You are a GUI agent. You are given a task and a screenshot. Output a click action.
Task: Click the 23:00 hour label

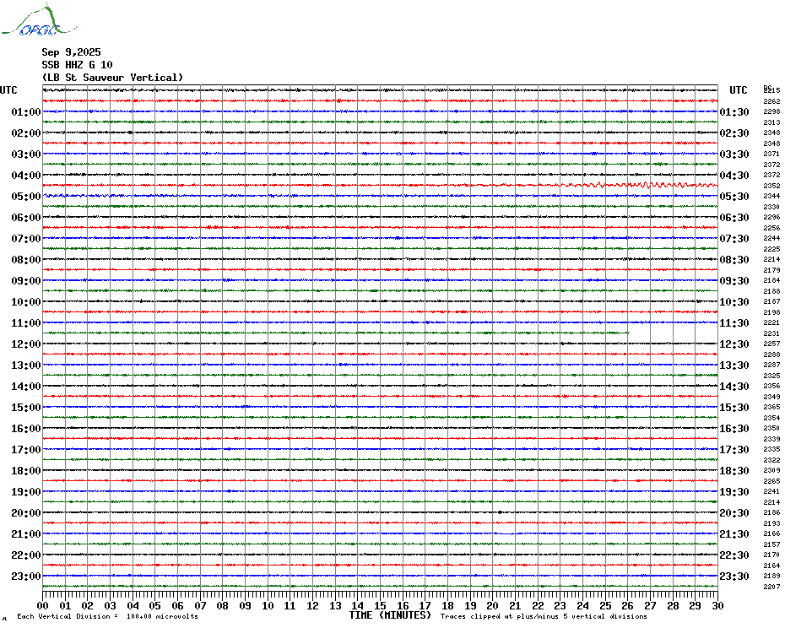(26, 576)
